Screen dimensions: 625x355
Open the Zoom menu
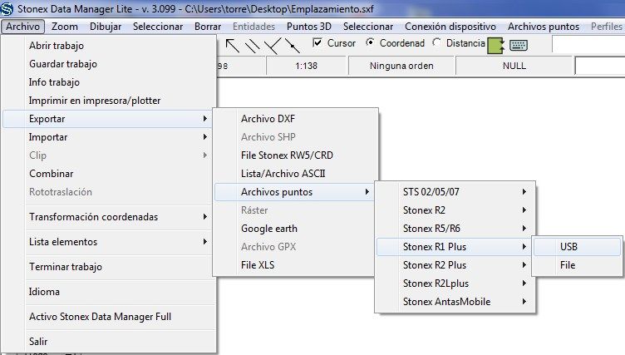[65, 27]
